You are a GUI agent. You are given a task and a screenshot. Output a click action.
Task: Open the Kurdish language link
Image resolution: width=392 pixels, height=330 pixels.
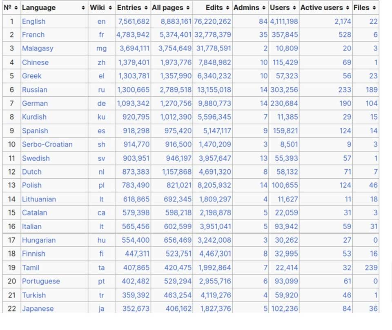(x=34, y=117)
